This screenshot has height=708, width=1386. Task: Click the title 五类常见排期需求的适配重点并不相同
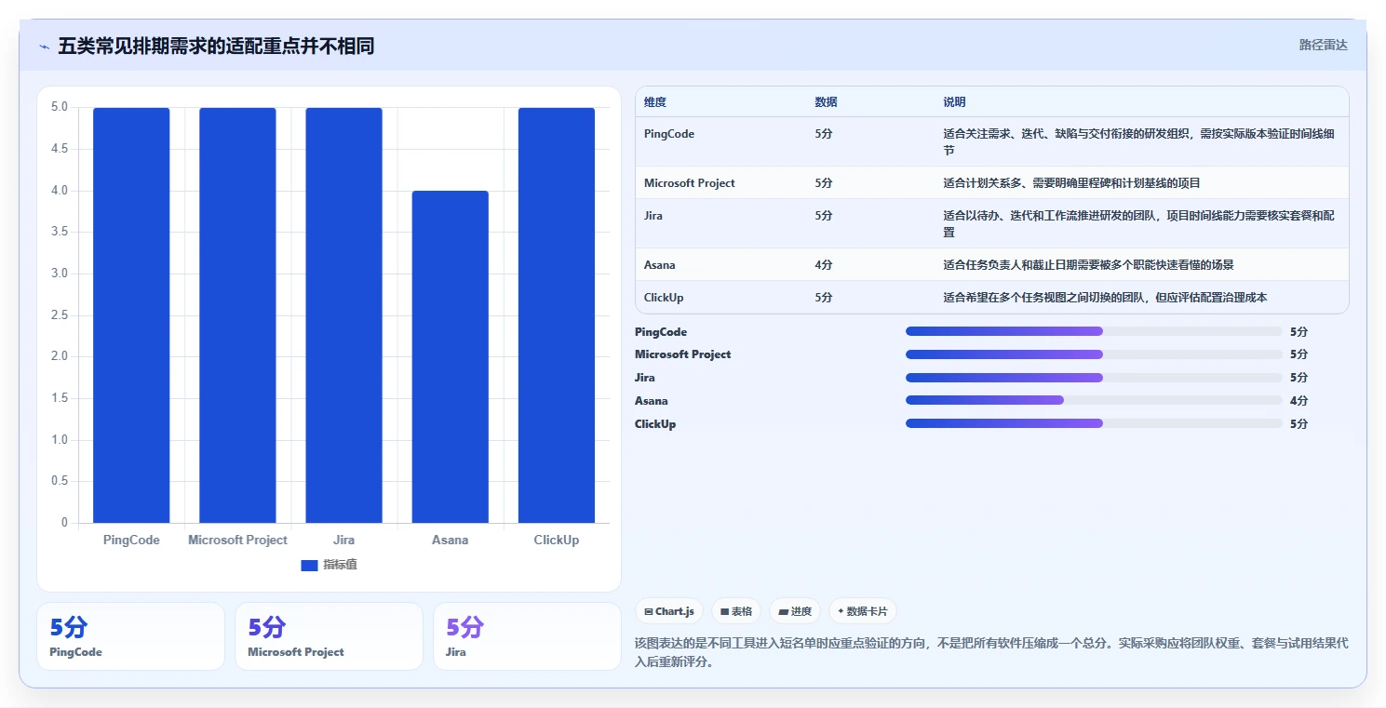[x=216, y=46]
